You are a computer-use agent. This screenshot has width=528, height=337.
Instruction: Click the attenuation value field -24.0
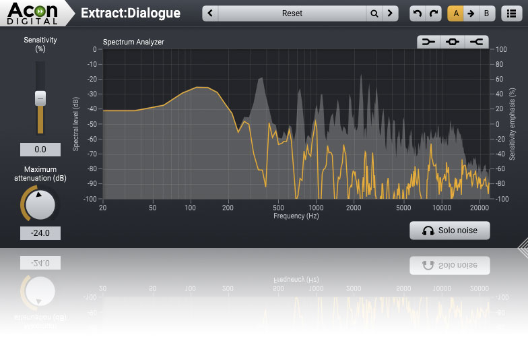point(40,233)
